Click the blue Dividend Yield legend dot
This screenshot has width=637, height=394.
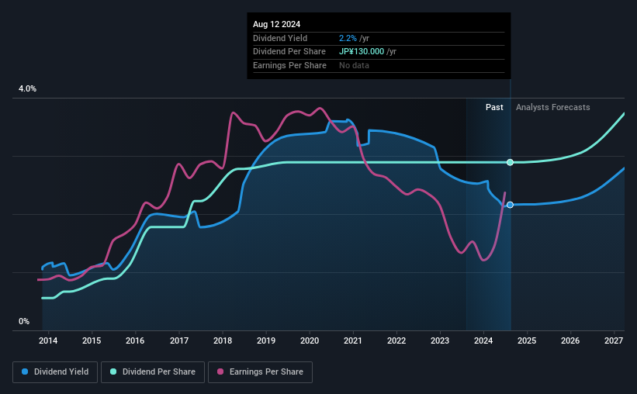click(x=25, y=372)
